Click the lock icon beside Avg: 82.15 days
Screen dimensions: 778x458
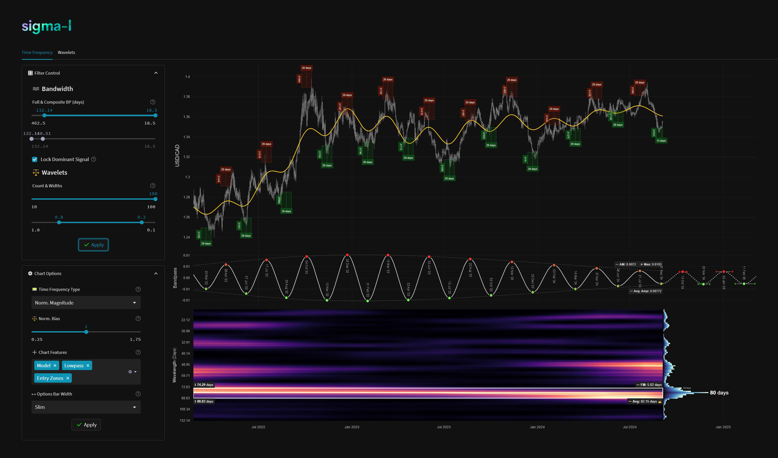point(660,402)
